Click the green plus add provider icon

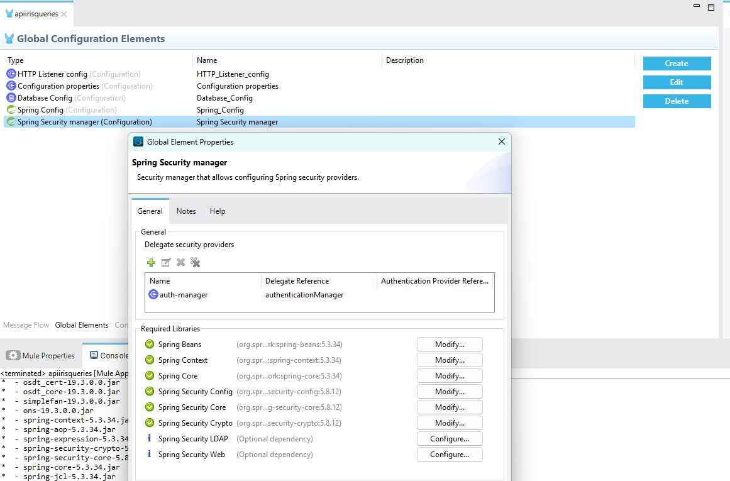tap(151, 263)
